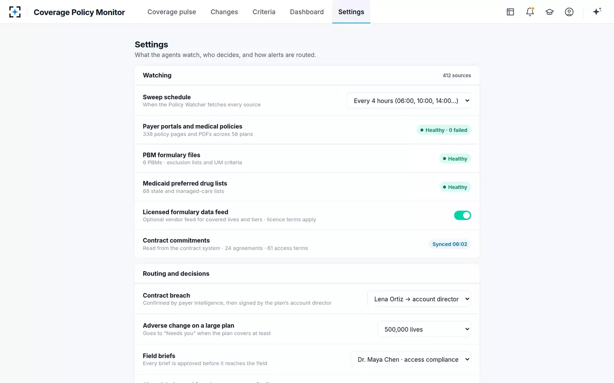Click the "Field briefs" label

coord(159,356)
